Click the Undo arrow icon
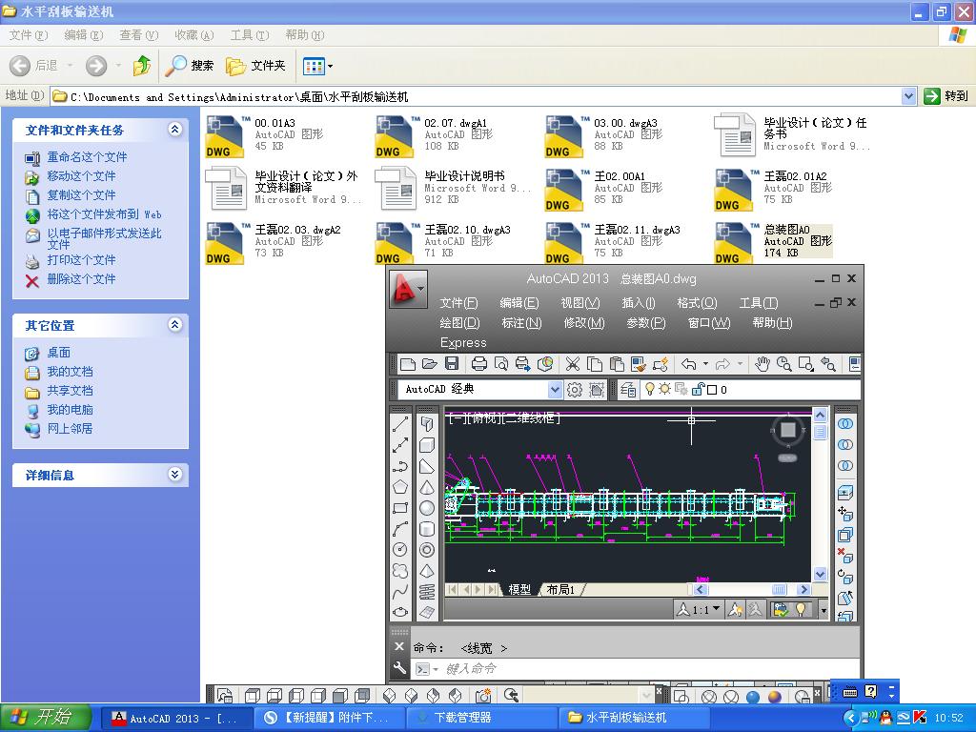976x732 pixels. point(689,364)
